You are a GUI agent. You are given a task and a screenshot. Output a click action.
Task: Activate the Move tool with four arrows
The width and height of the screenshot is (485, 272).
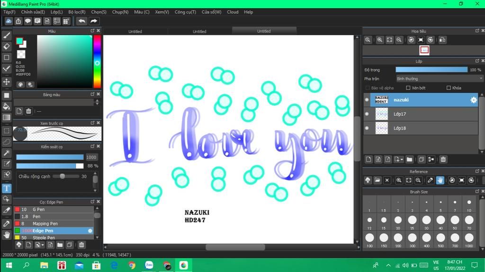click(7, 82)
